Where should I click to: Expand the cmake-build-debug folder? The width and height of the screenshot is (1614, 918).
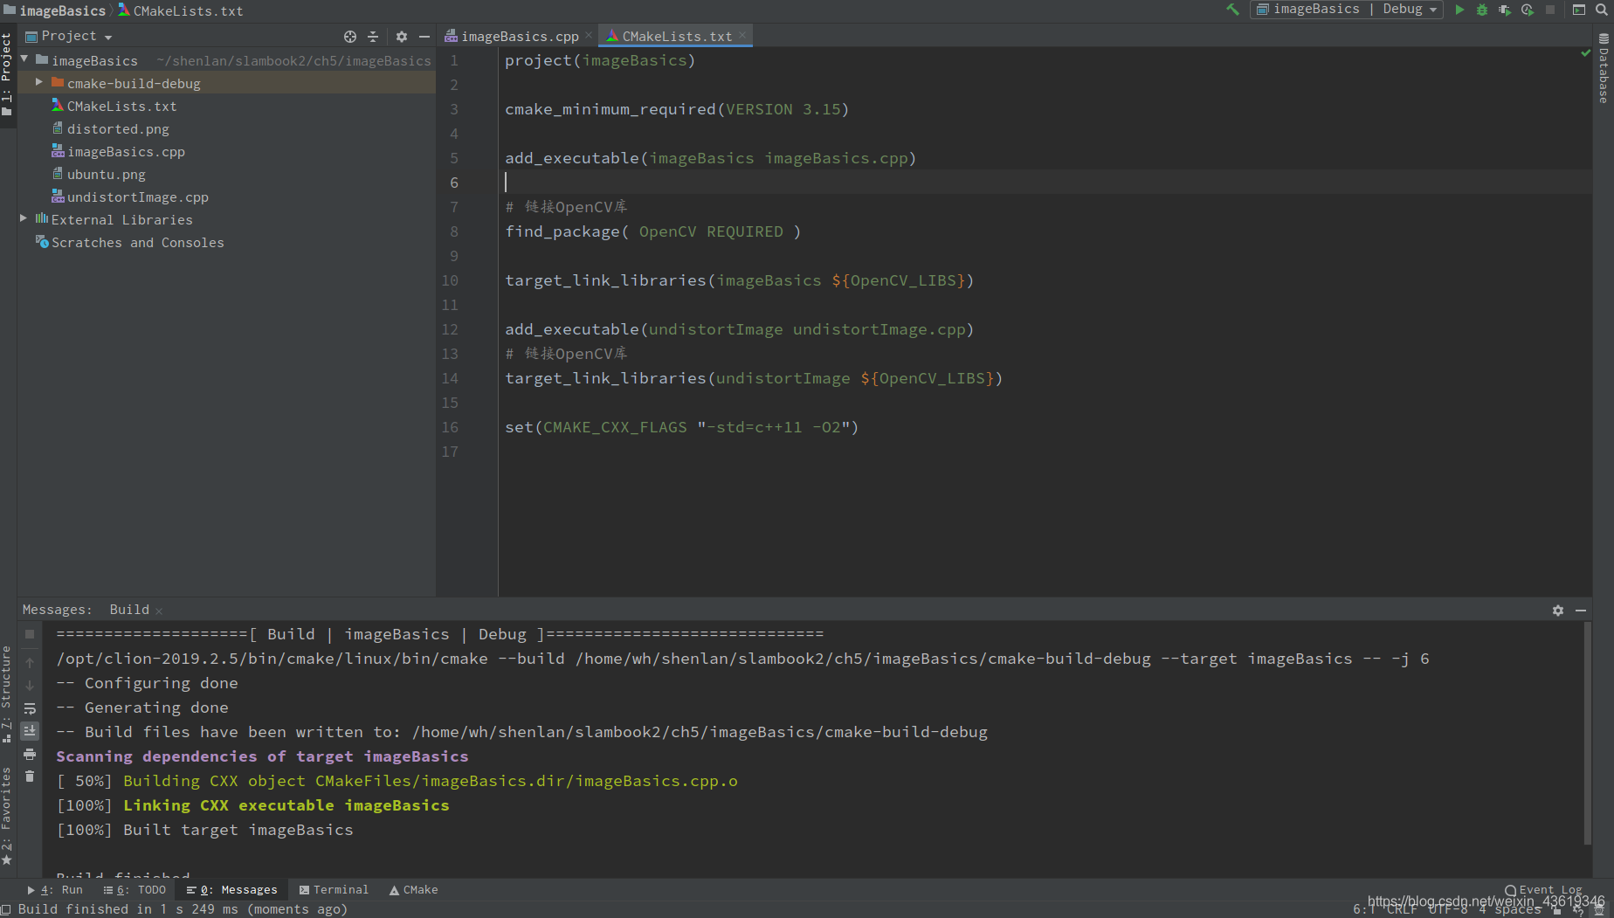tap(39, 82)
